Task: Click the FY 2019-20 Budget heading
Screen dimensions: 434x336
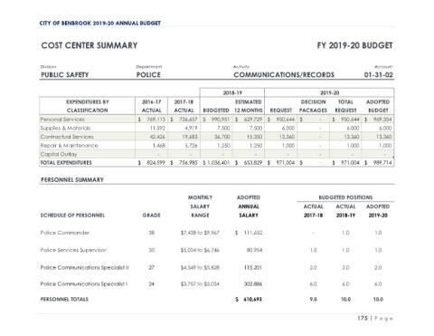Action: pyautogui.click(x=354, y=45)
